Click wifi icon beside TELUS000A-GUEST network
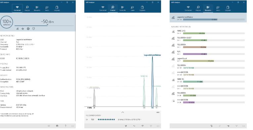This screenshot has height=130, width=253. click(173, 39)
